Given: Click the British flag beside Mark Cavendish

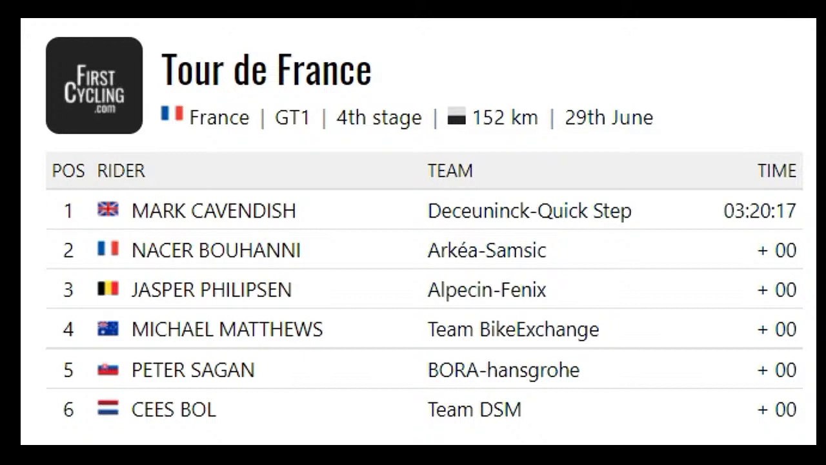Looking at the screenshot, I should click(108, 209).
